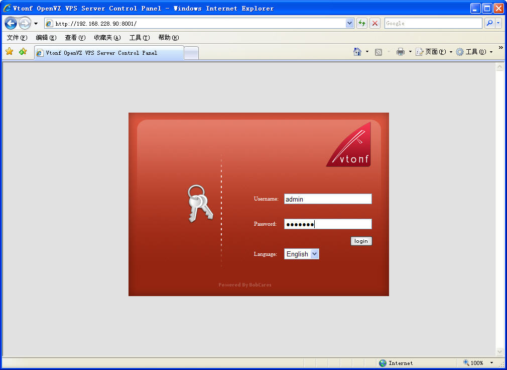This screenshot has width=507, height=370.
Task: Expand the Home button dropdown arrow
Action: tap(367, 52)
